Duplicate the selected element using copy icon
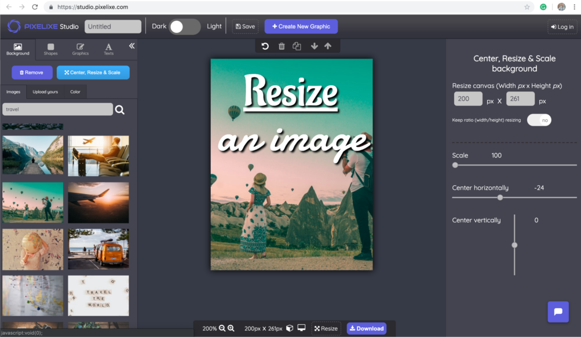The image size is (581, 337). coord(298,46)
